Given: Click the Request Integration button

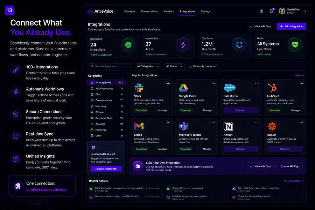Looking at the screenshot, I should pos(106,169).
